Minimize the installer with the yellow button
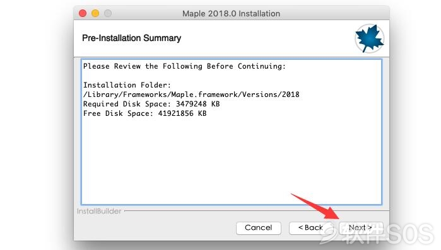The width and height of the screenshot is (441, 250). (x=95, y=13)
